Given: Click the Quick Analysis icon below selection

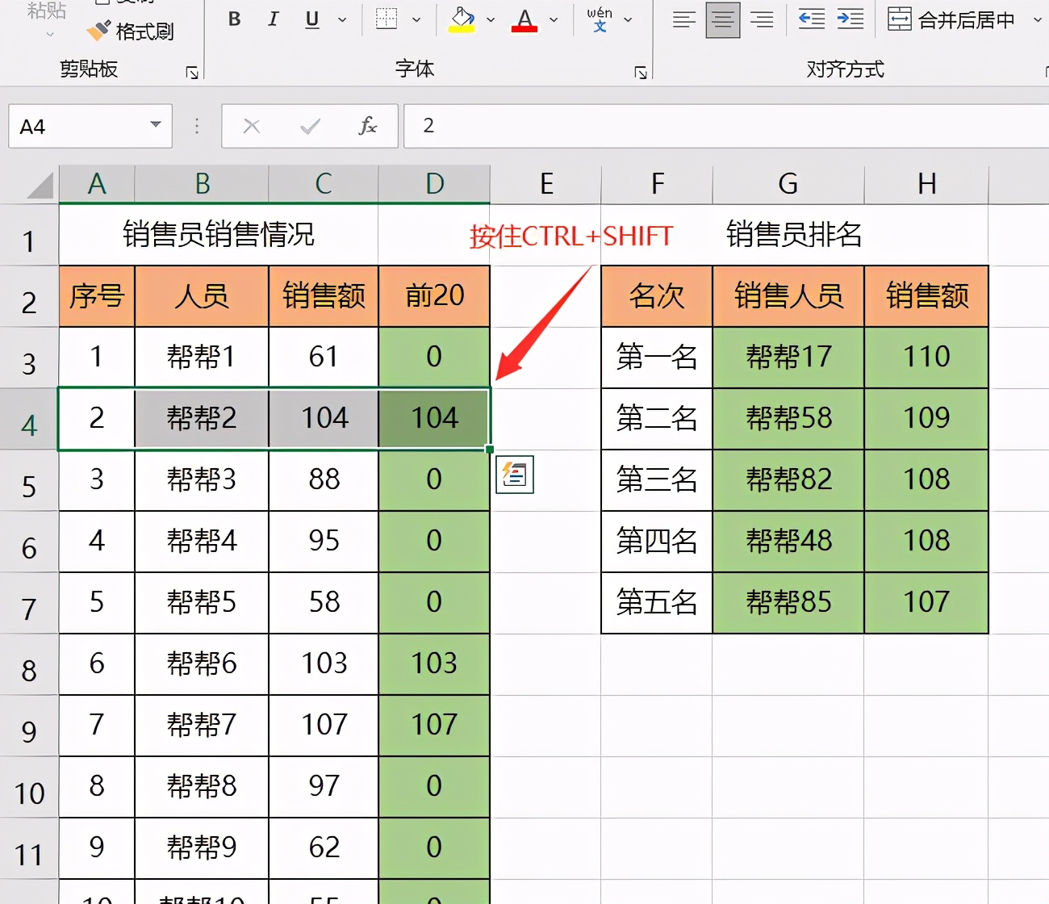Looking at the screenshot, I should [x=514, y=475].
